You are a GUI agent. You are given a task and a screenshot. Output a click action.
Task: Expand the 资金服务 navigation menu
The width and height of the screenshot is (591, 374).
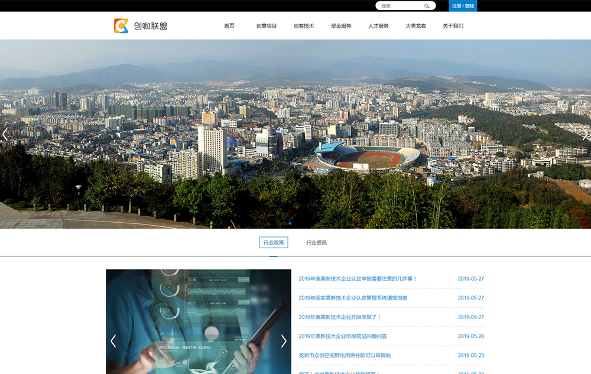point(341,26)
